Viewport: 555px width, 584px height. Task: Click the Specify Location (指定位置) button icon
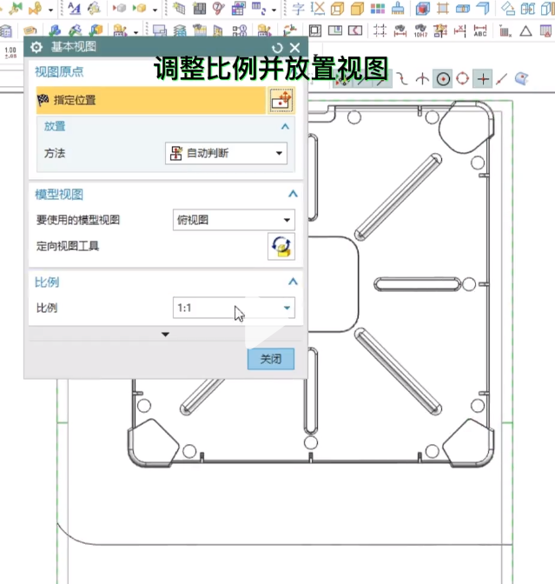(x=281, y=100)
